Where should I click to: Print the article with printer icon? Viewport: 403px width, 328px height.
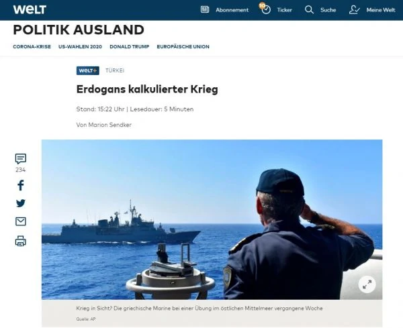point(21,241)
